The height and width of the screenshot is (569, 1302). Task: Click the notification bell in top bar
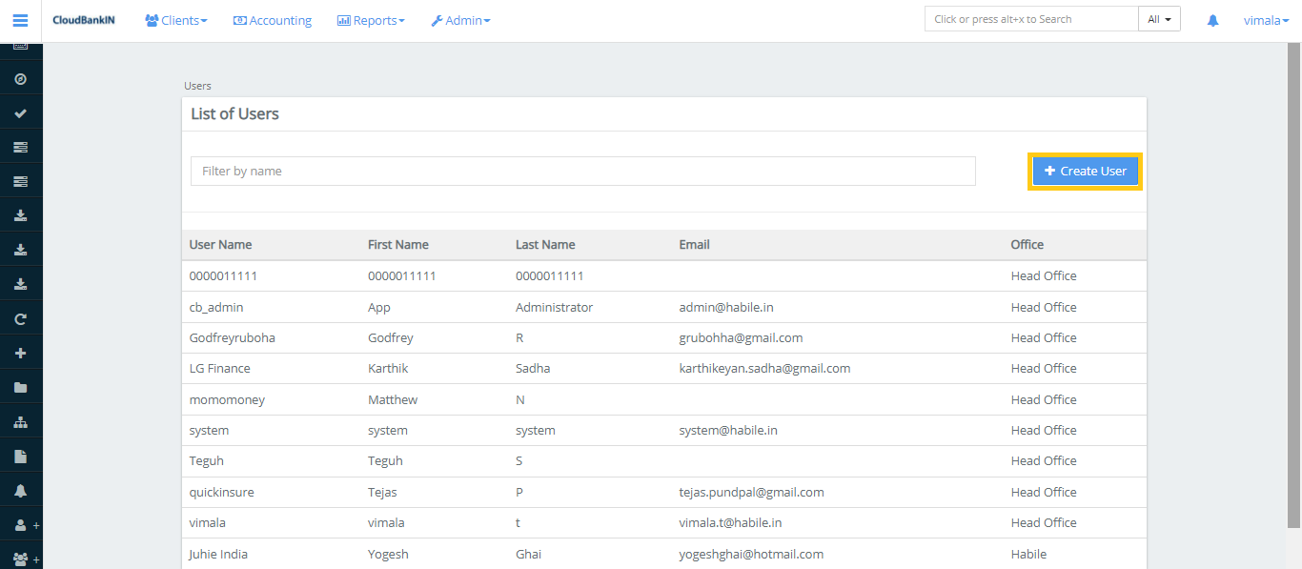pos(1212,20)
